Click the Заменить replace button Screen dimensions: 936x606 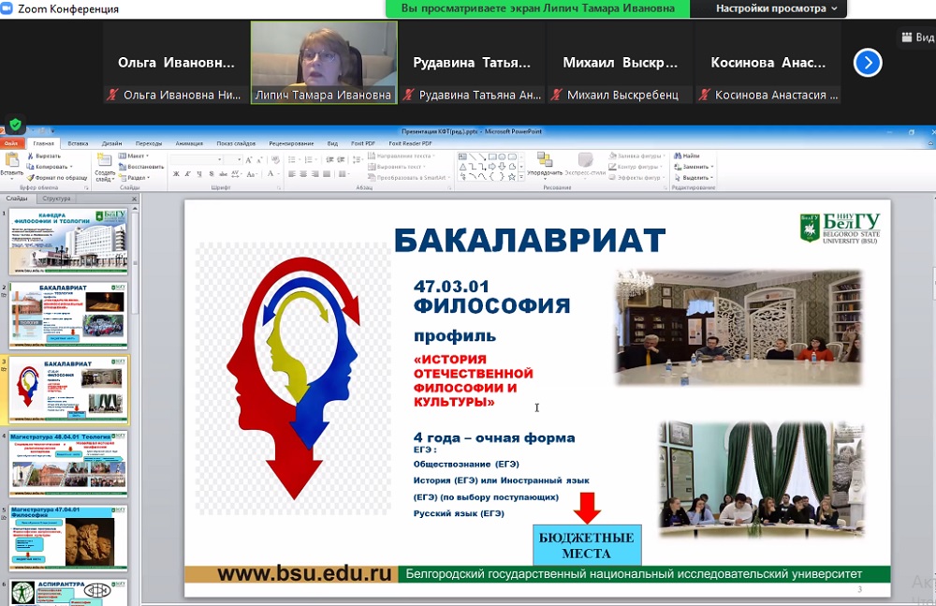point(694,167)
